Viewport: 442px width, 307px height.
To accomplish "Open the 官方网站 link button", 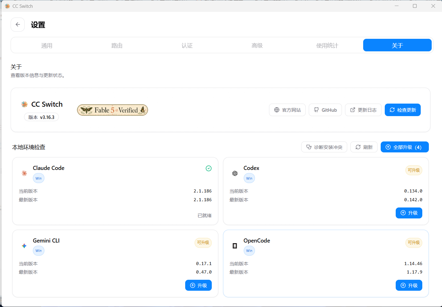I will point(287,110).
